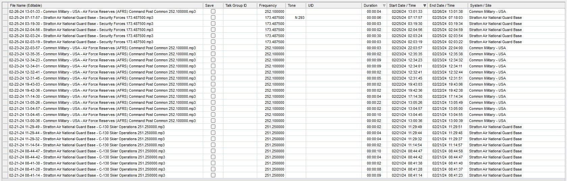
Task: Select row header of 02-21-24 08-41-14 row
Action: click(x=5, y=175)
